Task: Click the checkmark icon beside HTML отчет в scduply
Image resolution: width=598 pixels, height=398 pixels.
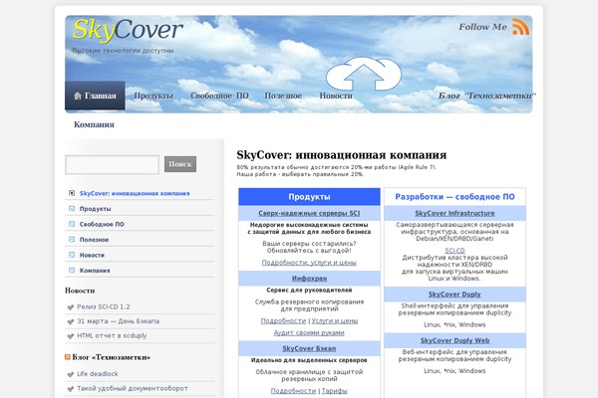Action: [71, 336]
